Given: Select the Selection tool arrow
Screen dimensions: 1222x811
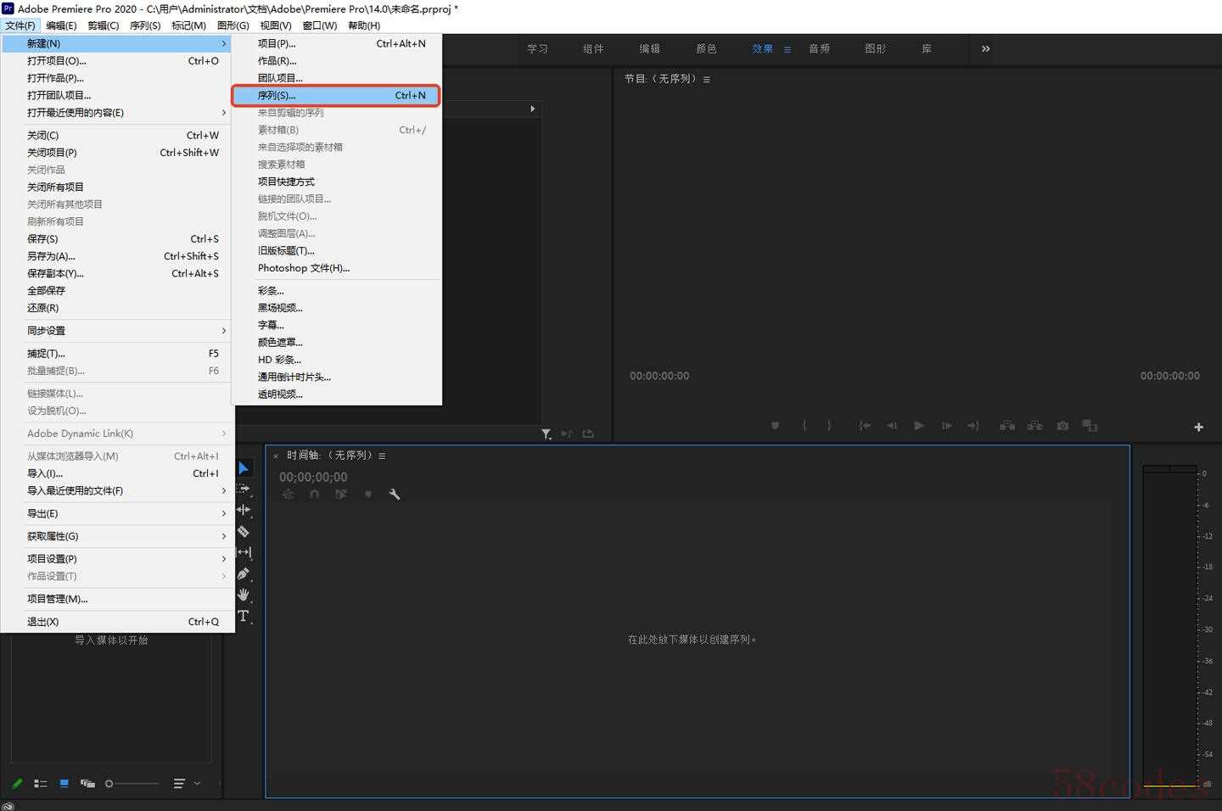Looking at the screenshot, I should [x=244, y=468].
